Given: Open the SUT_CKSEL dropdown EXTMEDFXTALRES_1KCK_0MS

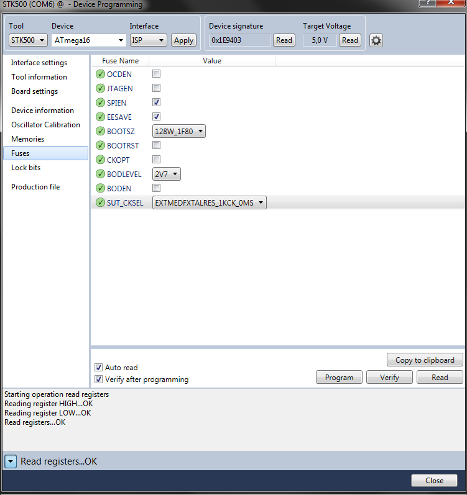Looking at the screenshot, I should click(210, 202).
